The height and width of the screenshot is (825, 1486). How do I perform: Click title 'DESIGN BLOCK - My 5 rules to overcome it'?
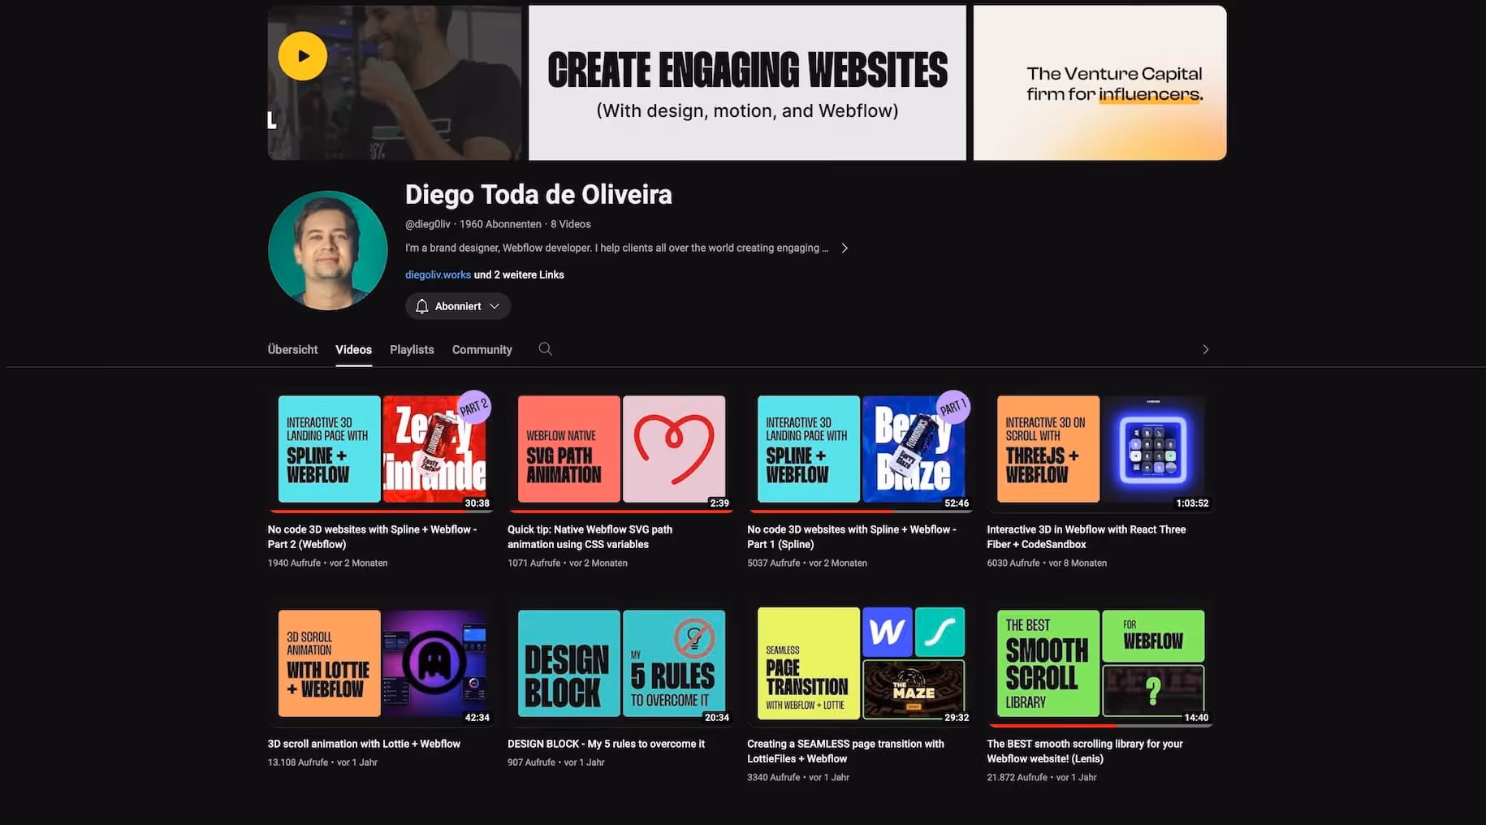point(606,744)
